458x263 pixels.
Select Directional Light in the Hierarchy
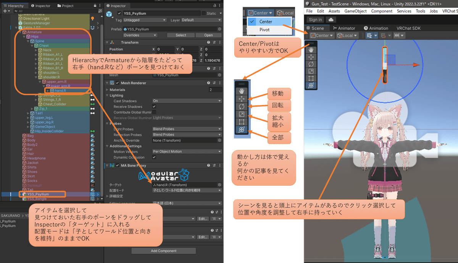(x=36, y=19)
